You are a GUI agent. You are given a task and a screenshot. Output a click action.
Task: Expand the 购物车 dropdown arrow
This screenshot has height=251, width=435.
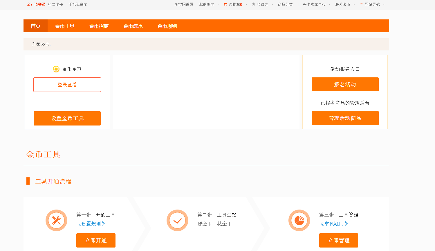click(x=246, y=4)
